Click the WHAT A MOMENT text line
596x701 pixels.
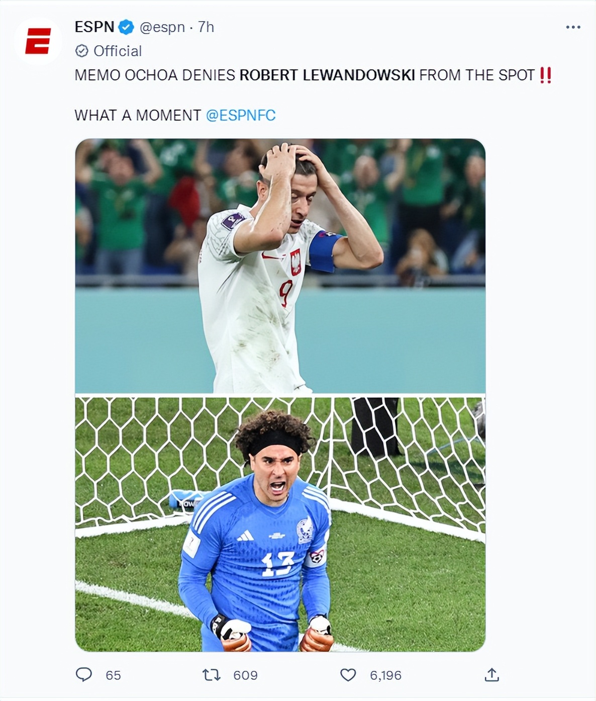coord(138,115)
